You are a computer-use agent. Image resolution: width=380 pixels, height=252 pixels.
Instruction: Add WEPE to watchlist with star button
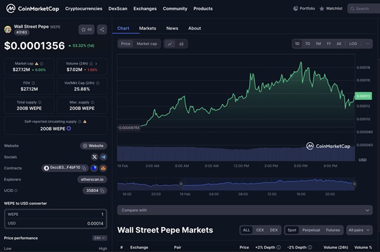click(86, 29)
